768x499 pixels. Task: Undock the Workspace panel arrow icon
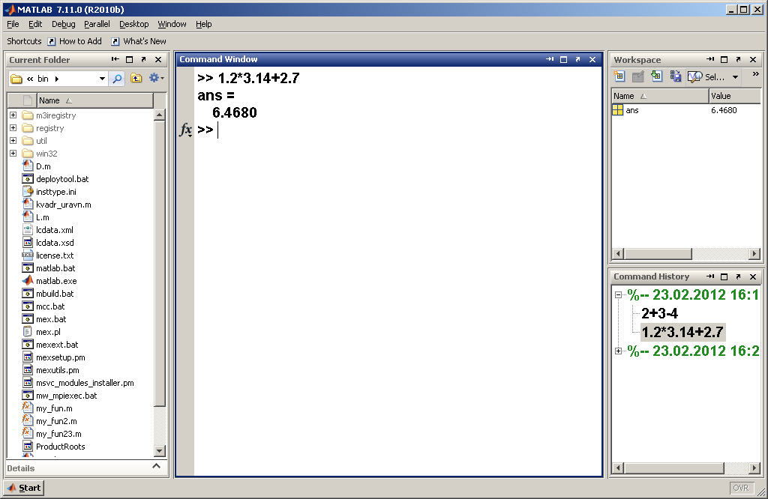click(738, 60)
